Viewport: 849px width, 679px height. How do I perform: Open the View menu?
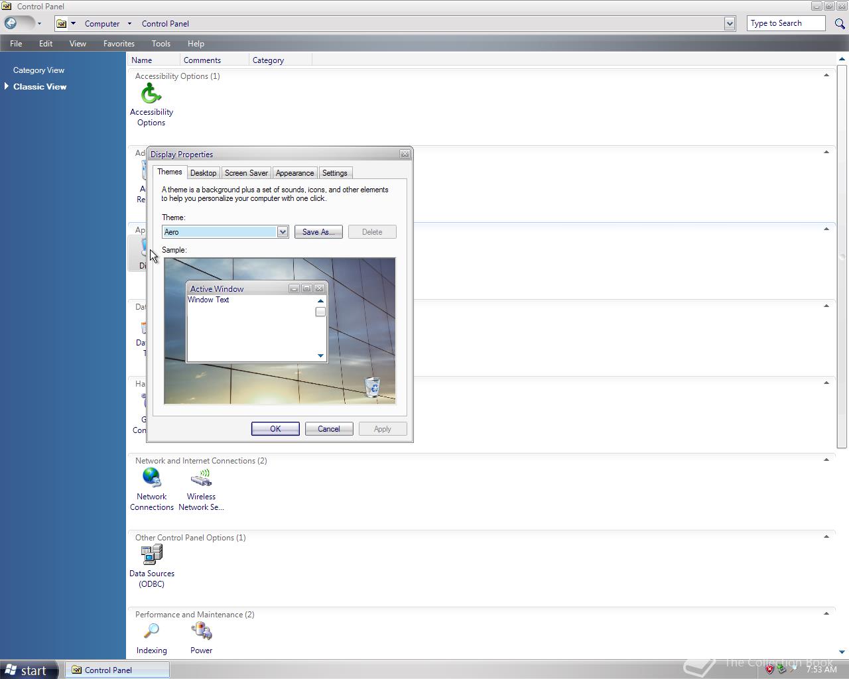click(78, 44)
